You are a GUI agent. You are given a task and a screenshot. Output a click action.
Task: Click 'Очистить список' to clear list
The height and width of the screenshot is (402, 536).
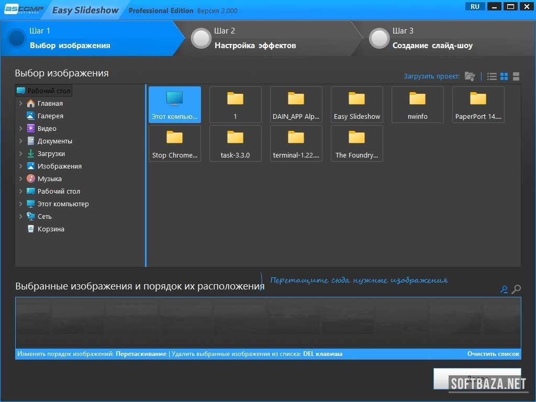(493, 354)
